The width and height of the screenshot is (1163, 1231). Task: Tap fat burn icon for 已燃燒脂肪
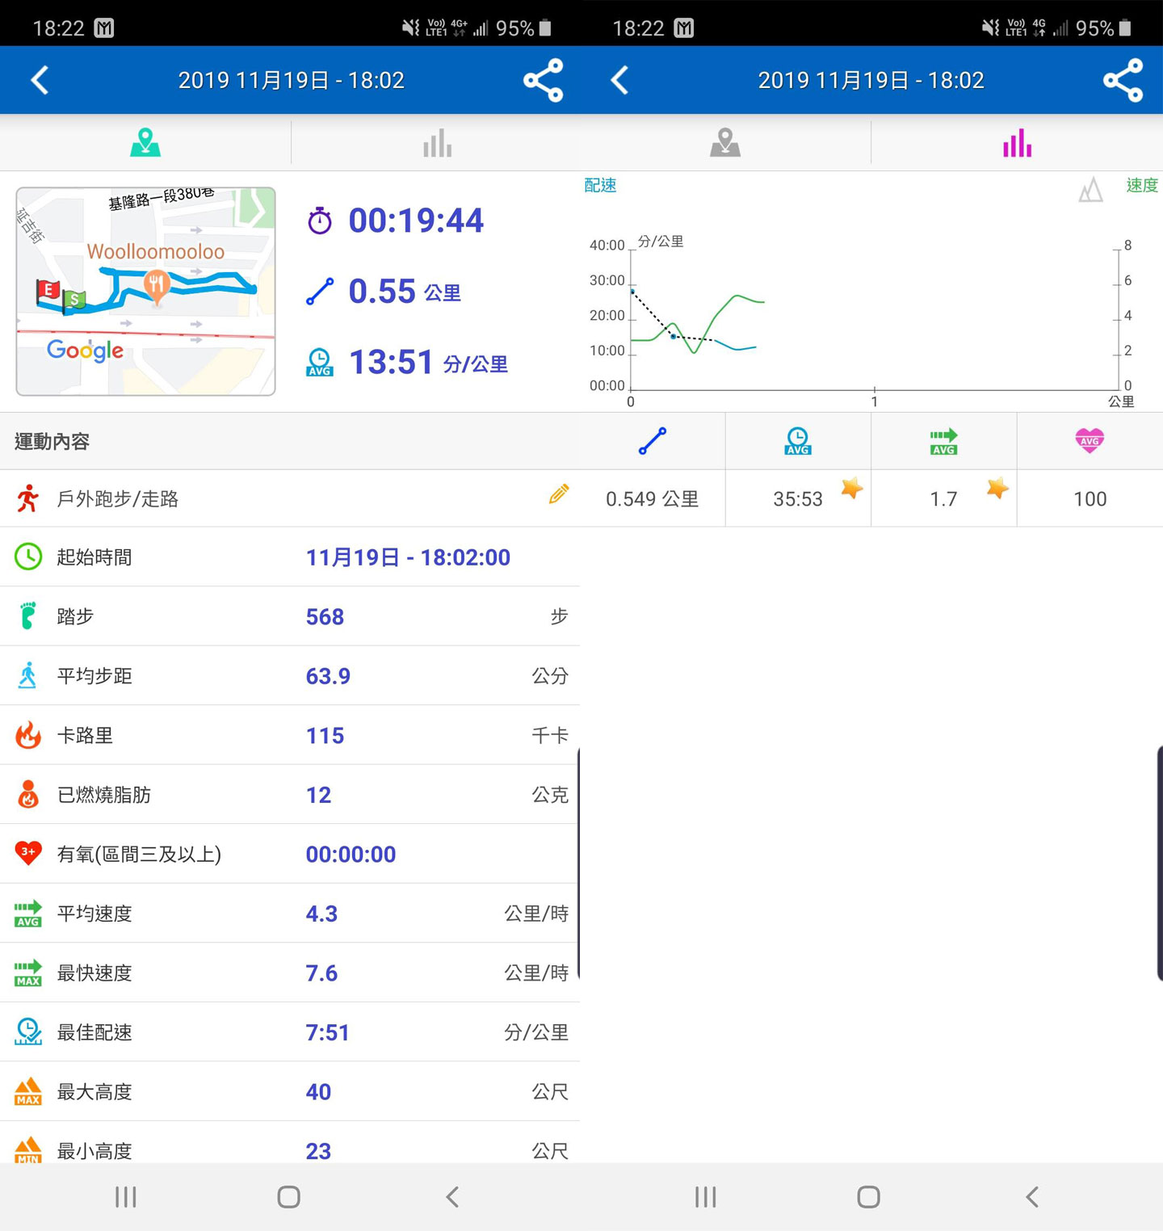click(x=28, y=795)
